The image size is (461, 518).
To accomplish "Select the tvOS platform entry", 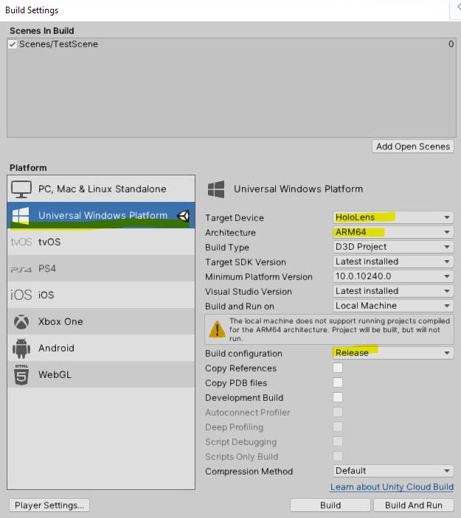I will tap(101, 242).
